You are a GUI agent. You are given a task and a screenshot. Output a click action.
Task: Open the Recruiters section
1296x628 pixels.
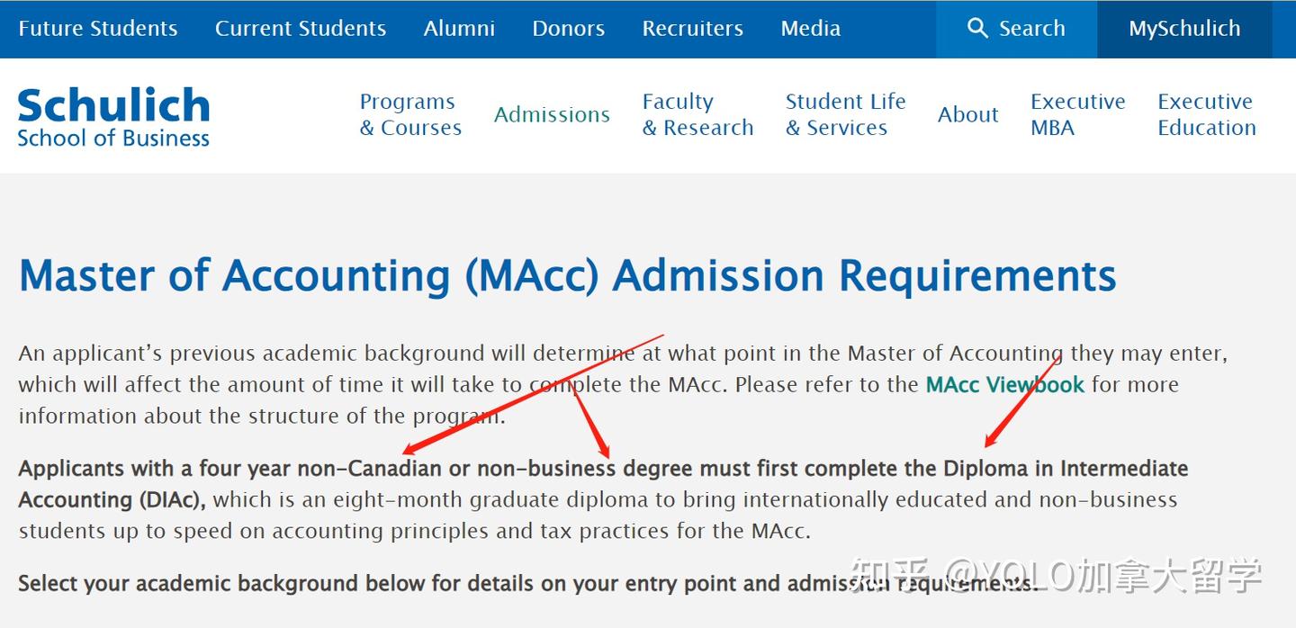click(x=693, y=29)
